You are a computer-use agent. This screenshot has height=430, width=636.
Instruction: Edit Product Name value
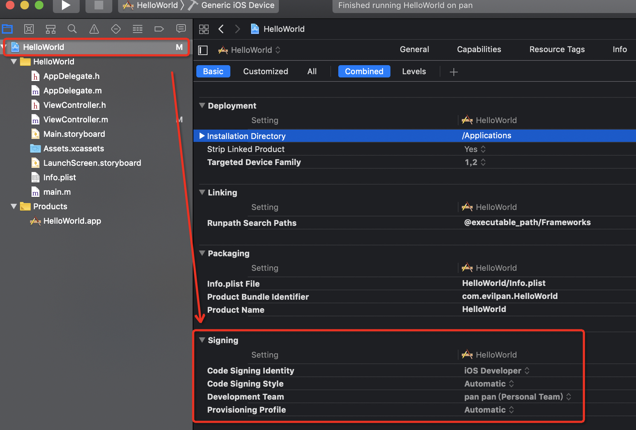pyautogui.click(x=484, y=309)
